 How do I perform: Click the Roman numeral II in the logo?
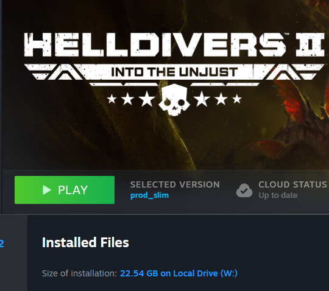point(310,44)
